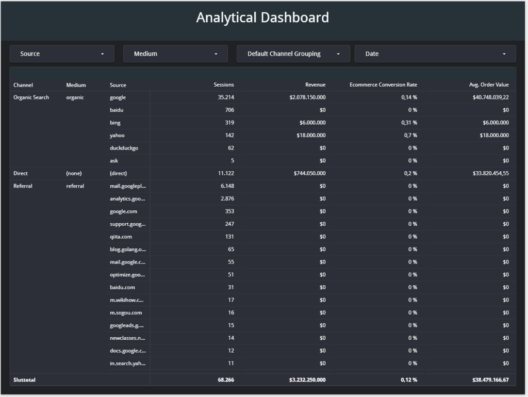Click the bing source cell

click(115, 123)
